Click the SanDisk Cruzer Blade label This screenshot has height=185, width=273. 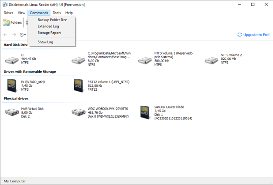point(169,107)
